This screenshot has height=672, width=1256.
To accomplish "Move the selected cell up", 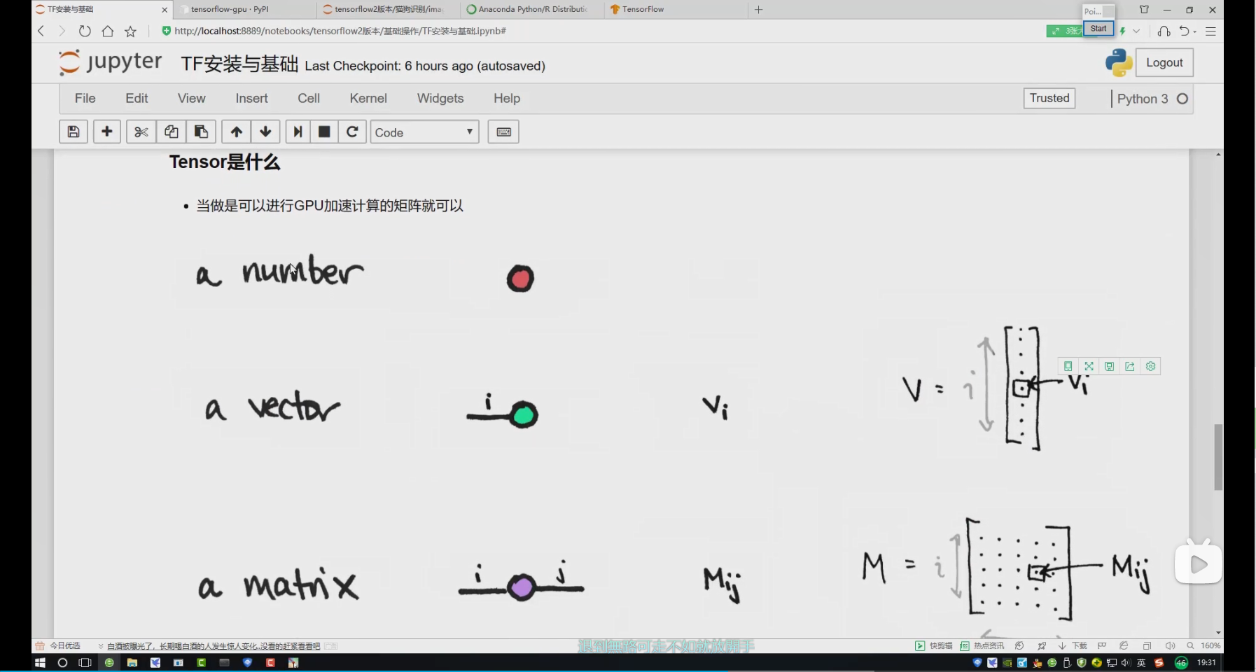I will click(237, 132).
